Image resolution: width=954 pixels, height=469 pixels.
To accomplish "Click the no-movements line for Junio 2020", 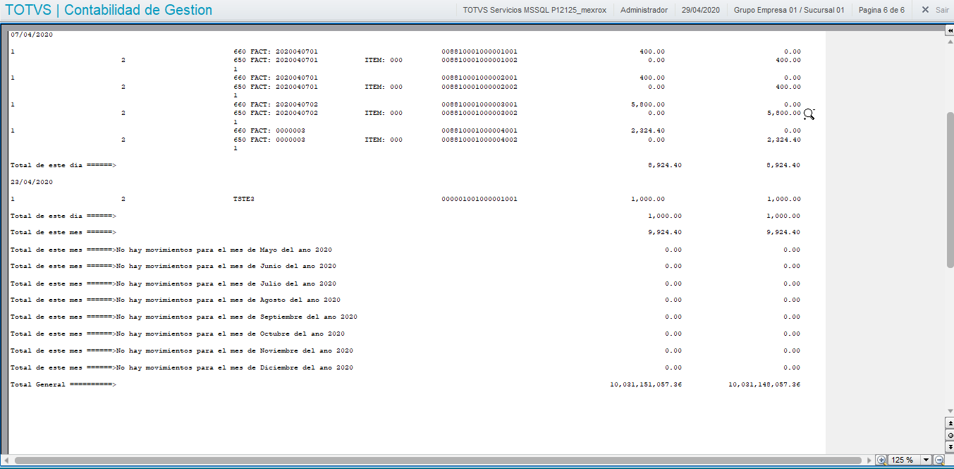I will point(173,266).
